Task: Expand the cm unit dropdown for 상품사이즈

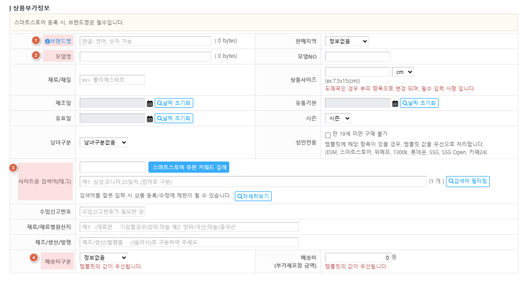Action: (x=403, y=72)
